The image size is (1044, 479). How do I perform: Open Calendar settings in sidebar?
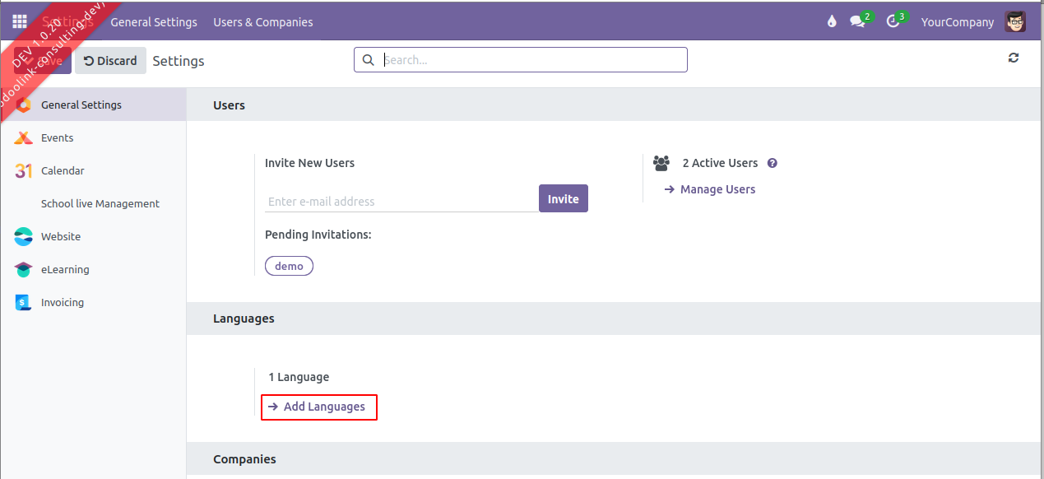(x=63, y=171)
